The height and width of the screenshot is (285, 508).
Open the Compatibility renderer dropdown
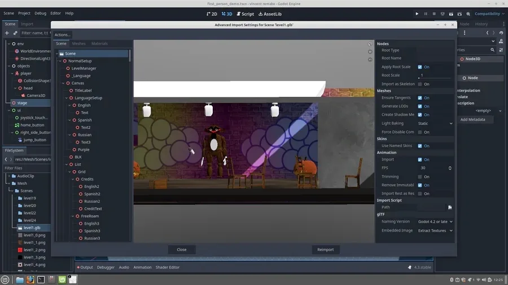[489, 14]
